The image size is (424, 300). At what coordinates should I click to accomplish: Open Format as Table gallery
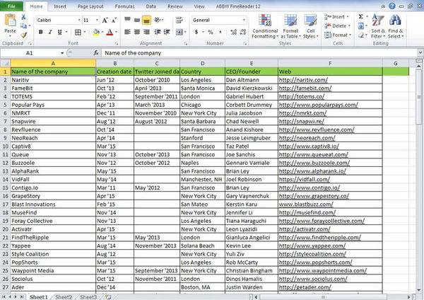(x=290, y=26)
